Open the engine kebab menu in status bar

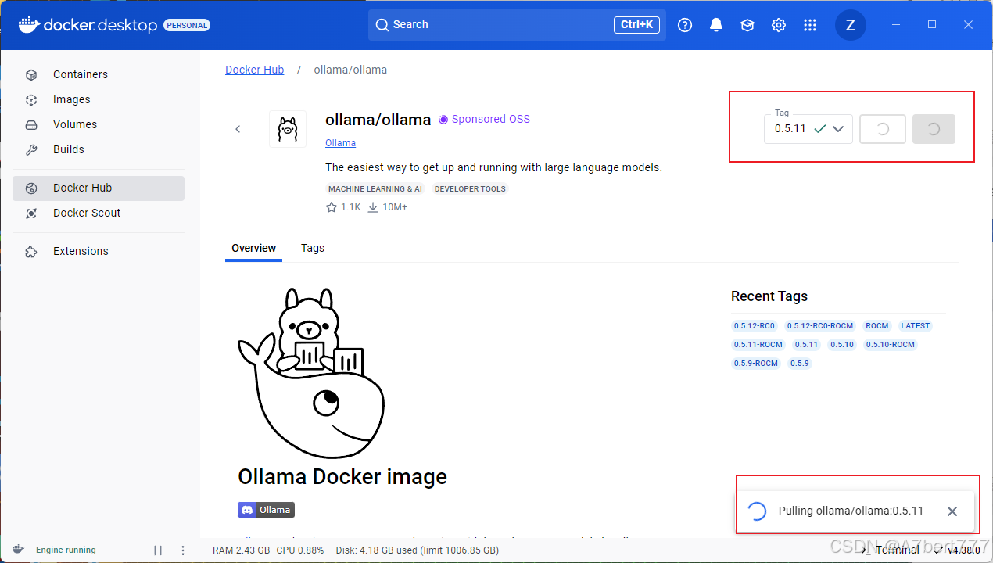183,550
